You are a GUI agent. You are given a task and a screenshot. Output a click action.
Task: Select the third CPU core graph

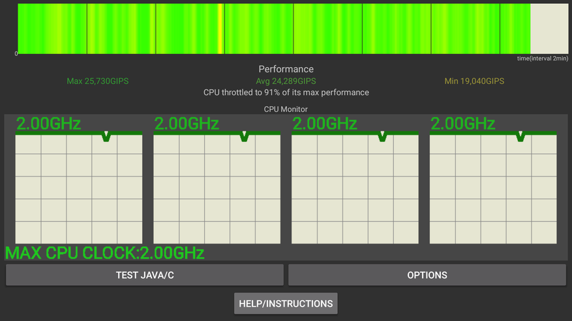click(x=355, y=188)
